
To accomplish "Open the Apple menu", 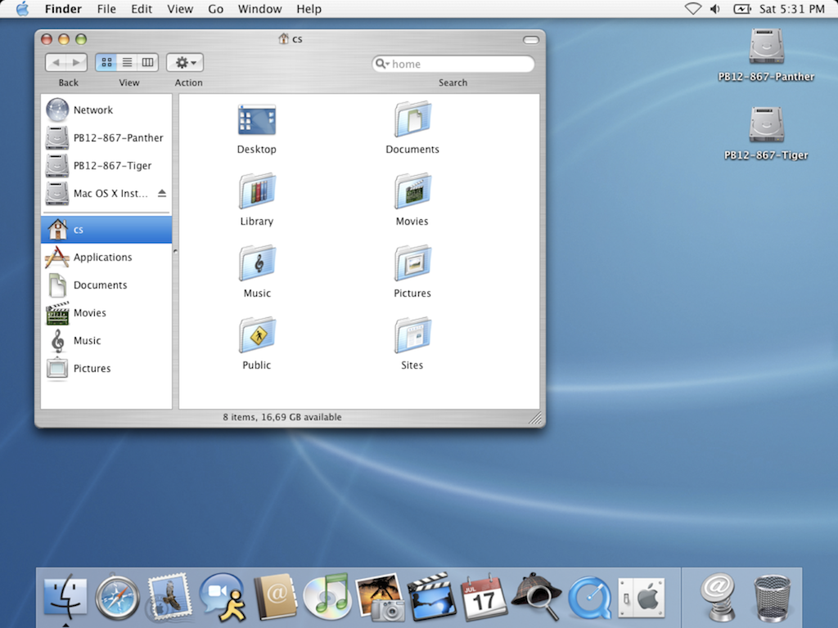I will (22, 8).
